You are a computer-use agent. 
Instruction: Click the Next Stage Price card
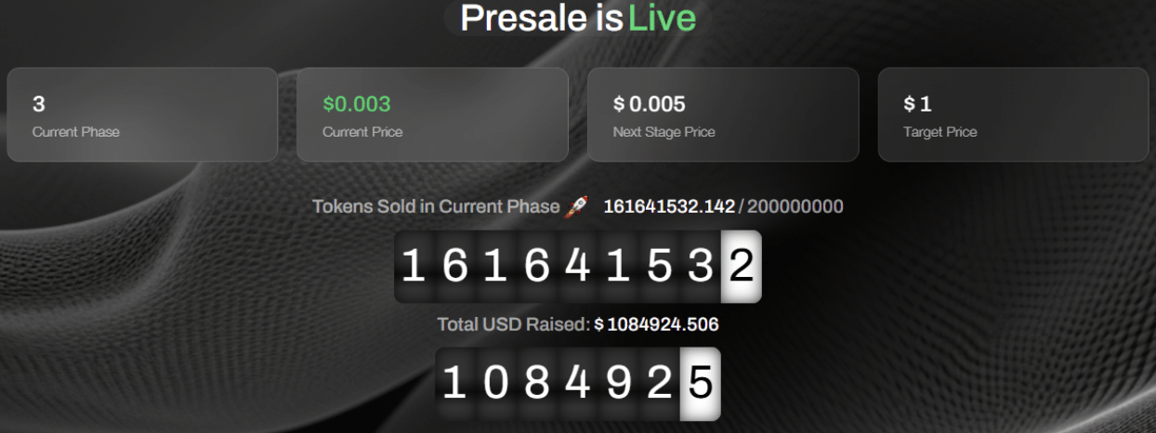(x=723, y=114)
